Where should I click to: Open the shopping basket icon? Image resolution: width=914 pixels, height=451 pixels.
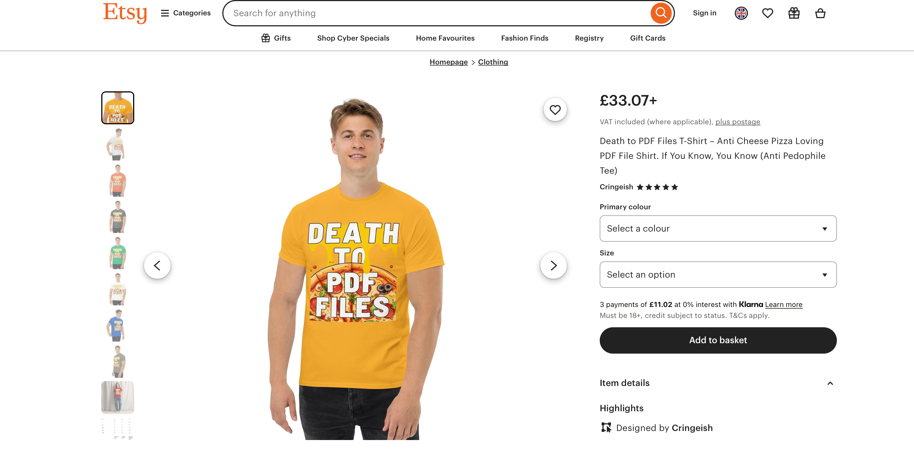point(820,13)
